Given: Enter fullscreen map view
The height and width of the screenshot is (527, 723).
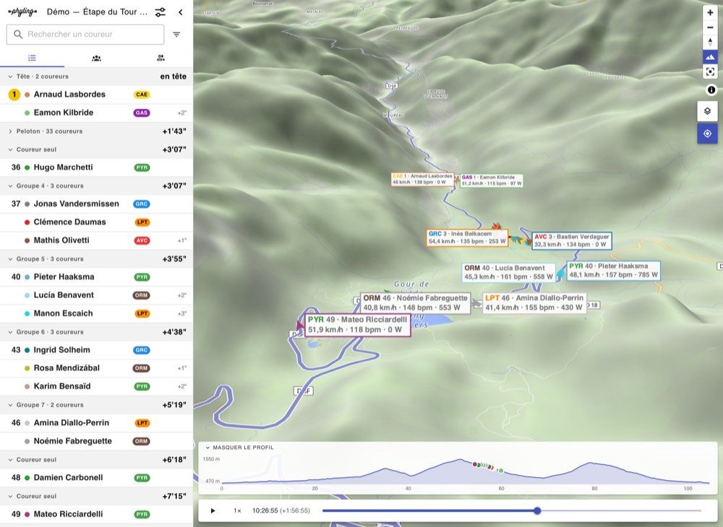Looking at the screenshot, I should pyautogui.click(x=710, y=71).
